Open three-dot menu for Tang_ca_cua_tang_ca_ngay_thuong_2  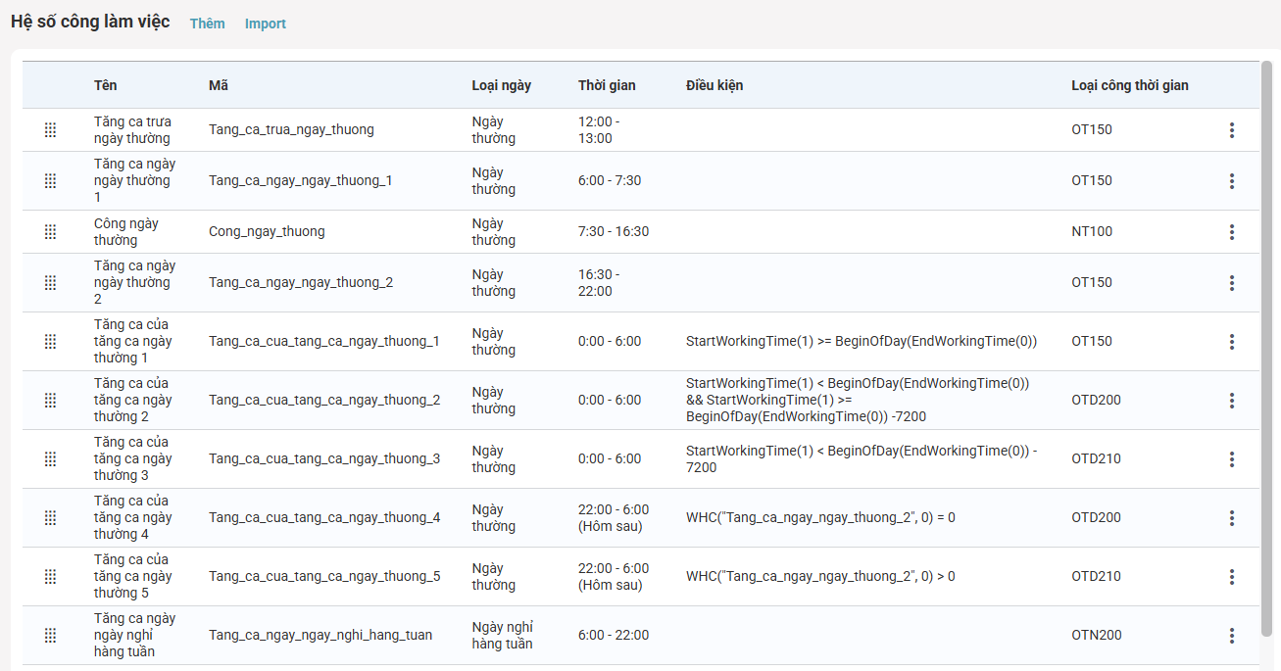[x=1232, y=401]
